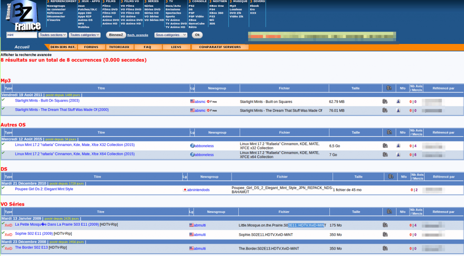The width and height of the screenshot is (464, 256).
Task: Click Nfo icon for Starlight Mints Dream row
Action: 398,111
